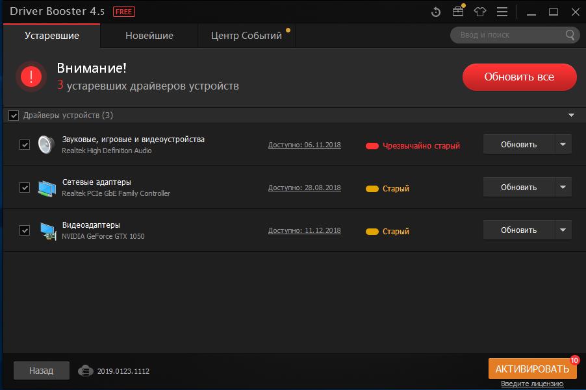
Task: Open 'Доступно: 06.11.2018' driver details link
Action: tap(304, 145)
